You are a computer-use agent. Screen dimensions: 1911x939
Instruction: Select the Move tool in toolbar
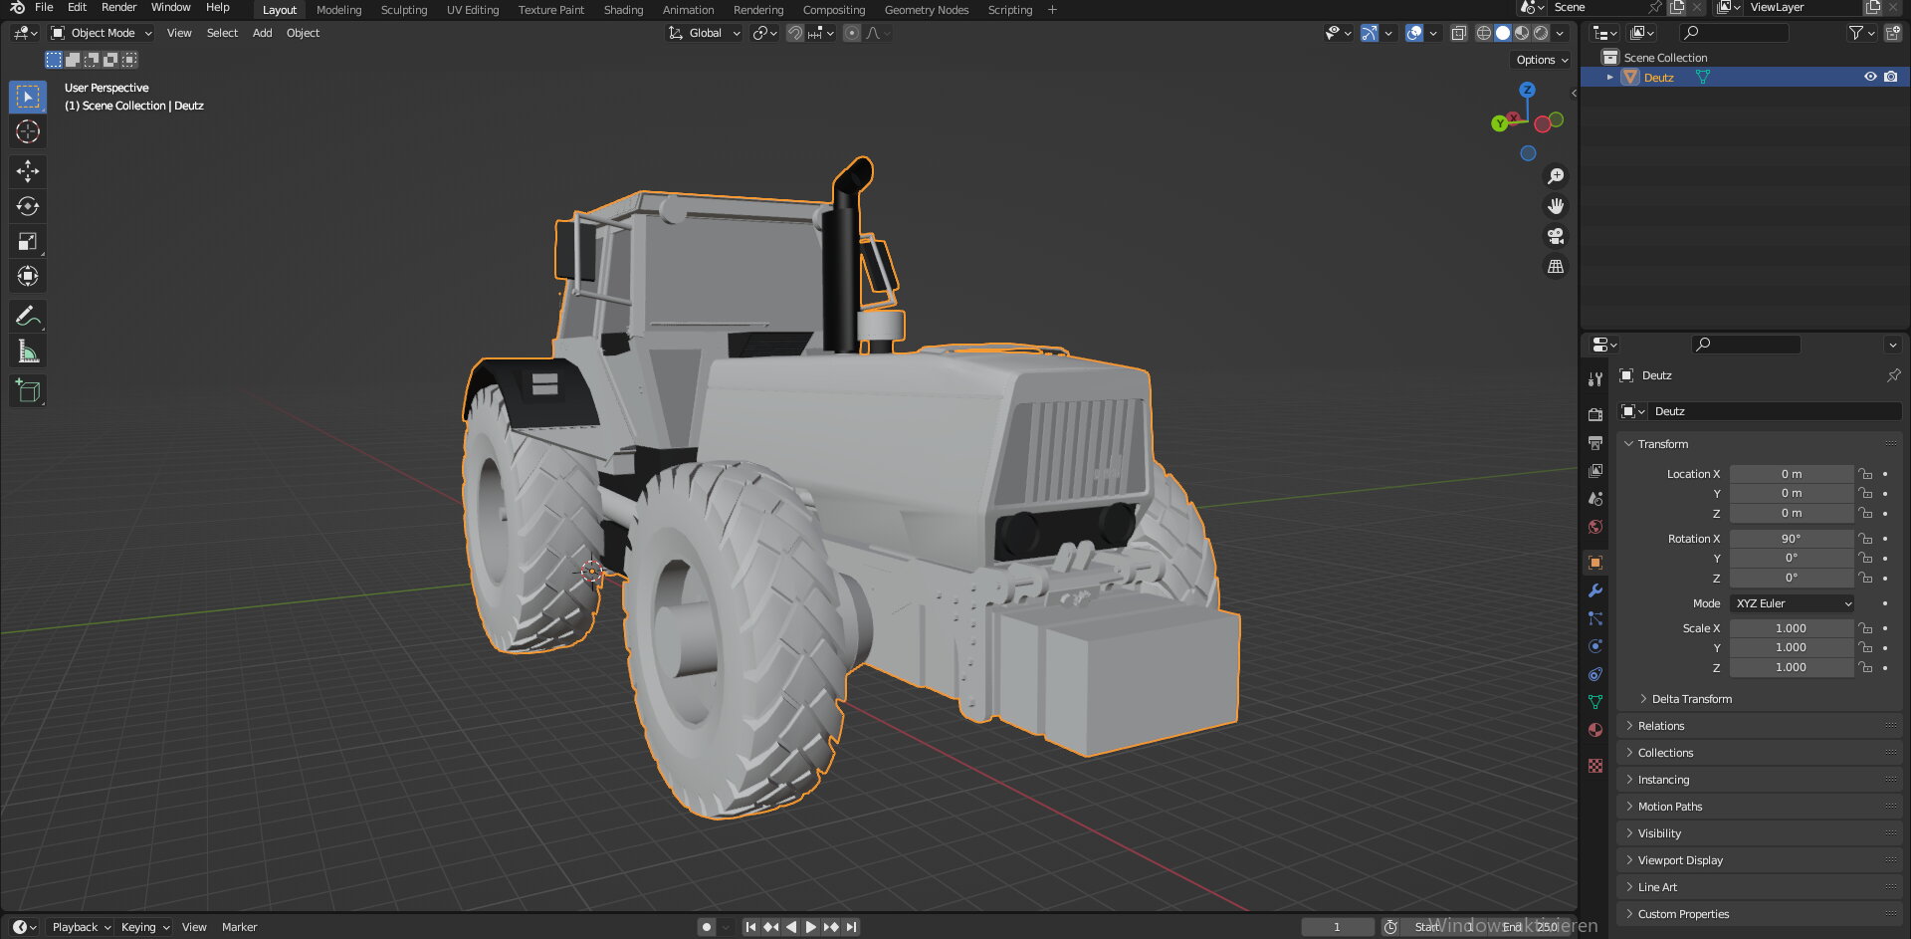[x=28, y=171]
